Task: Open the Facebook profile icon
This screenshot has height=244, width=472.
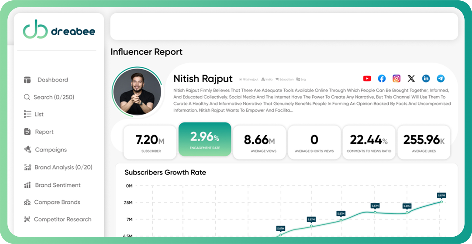Action: click(x=382, y=78)
